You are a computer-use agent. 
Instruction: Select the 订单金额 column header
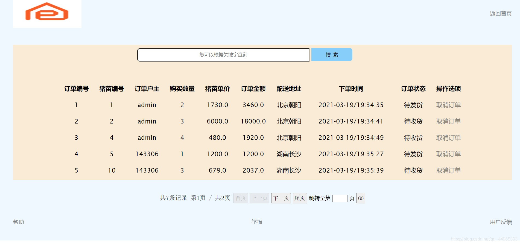point(253,89)
